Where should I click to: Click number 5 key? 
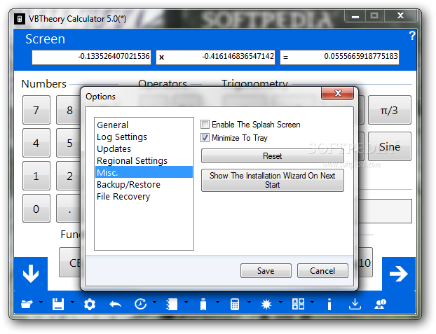click(x=69, y=143)
